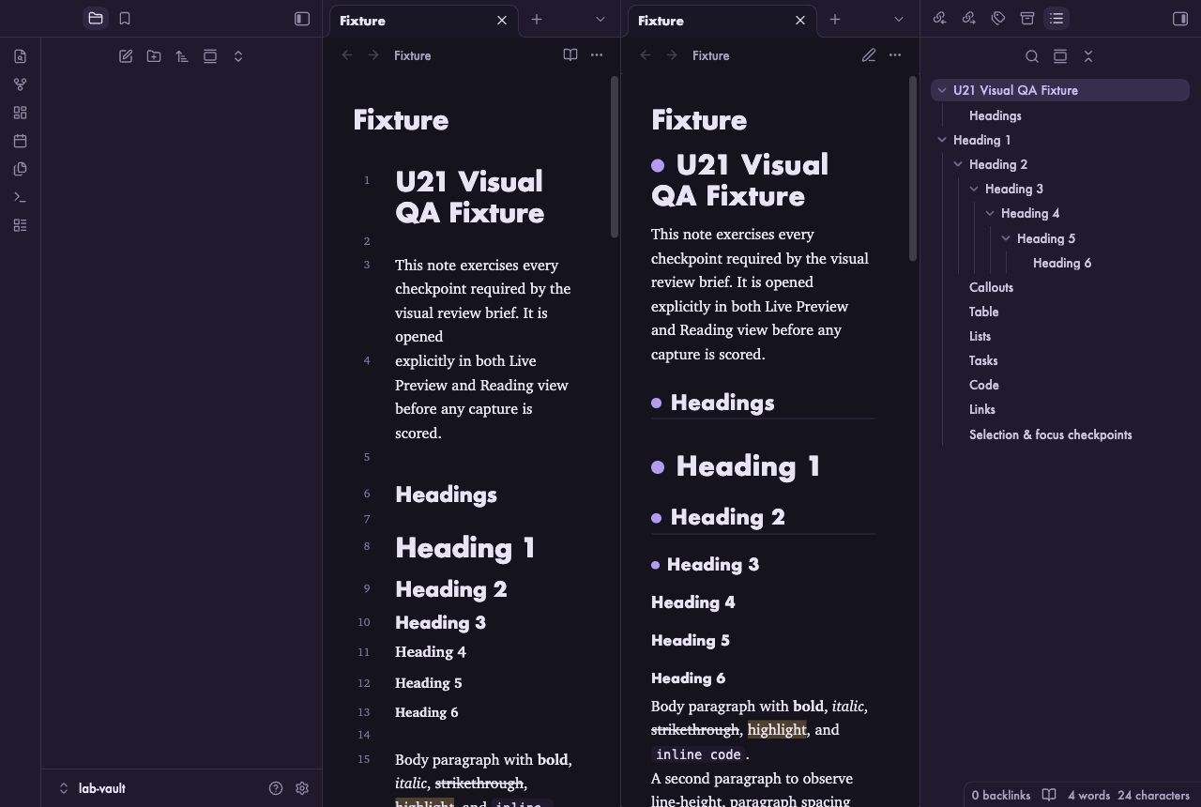The width and height of the screenshot is (1201, 807).
Task: Create a new canvas via ribbon icon
Action: [20, 113]
